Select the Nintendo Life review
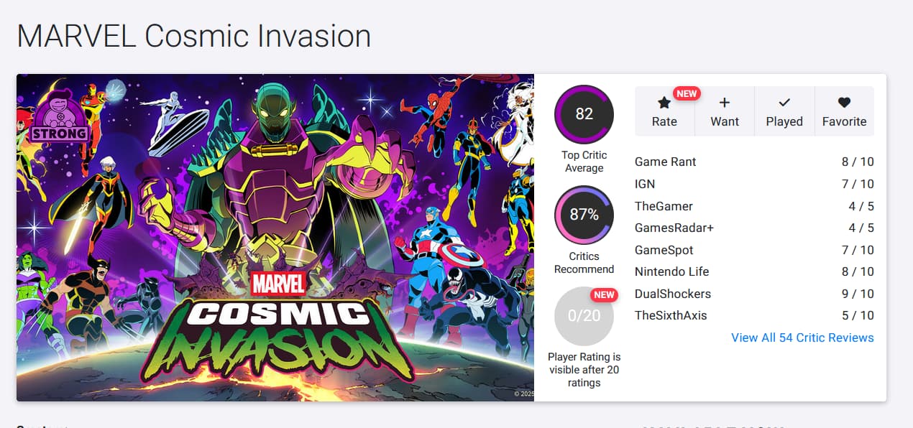 click(x=671, y=271)
